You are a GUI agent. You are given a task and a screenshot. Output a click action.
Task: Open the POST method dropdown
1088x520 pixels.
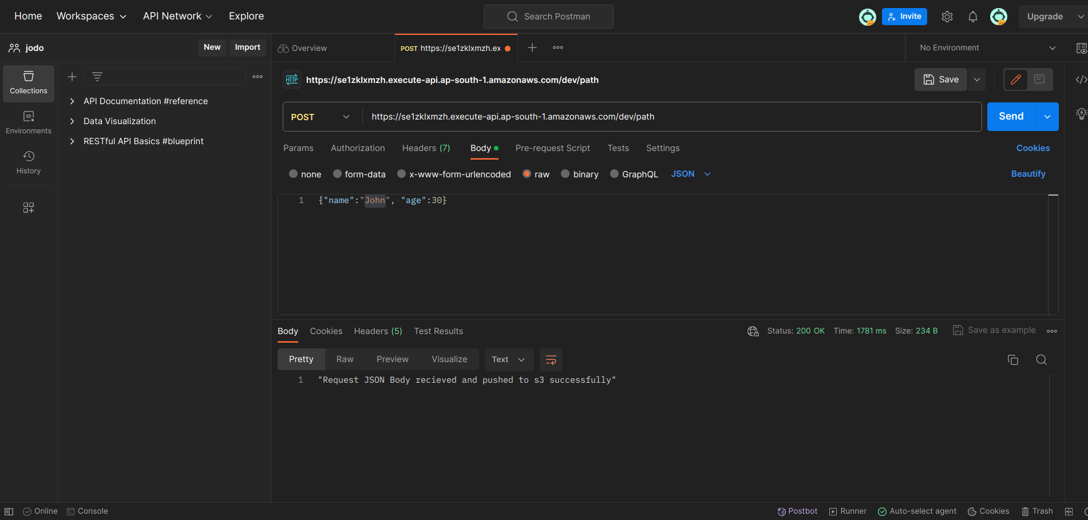pyautogui.click(x=321, y=117)
